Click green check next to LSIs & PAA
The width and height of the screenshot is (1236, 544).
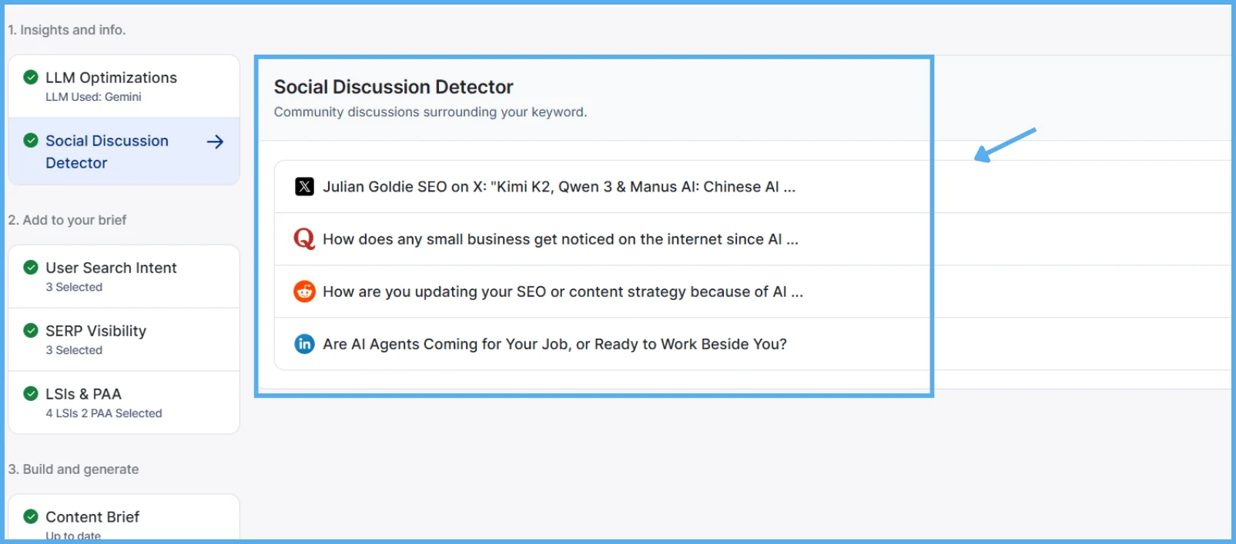click(x=31, y=393)
